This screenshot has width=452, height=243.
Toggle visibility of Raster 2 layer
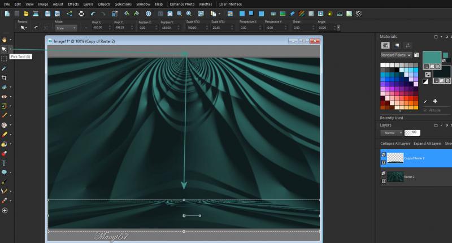(384, 173)
